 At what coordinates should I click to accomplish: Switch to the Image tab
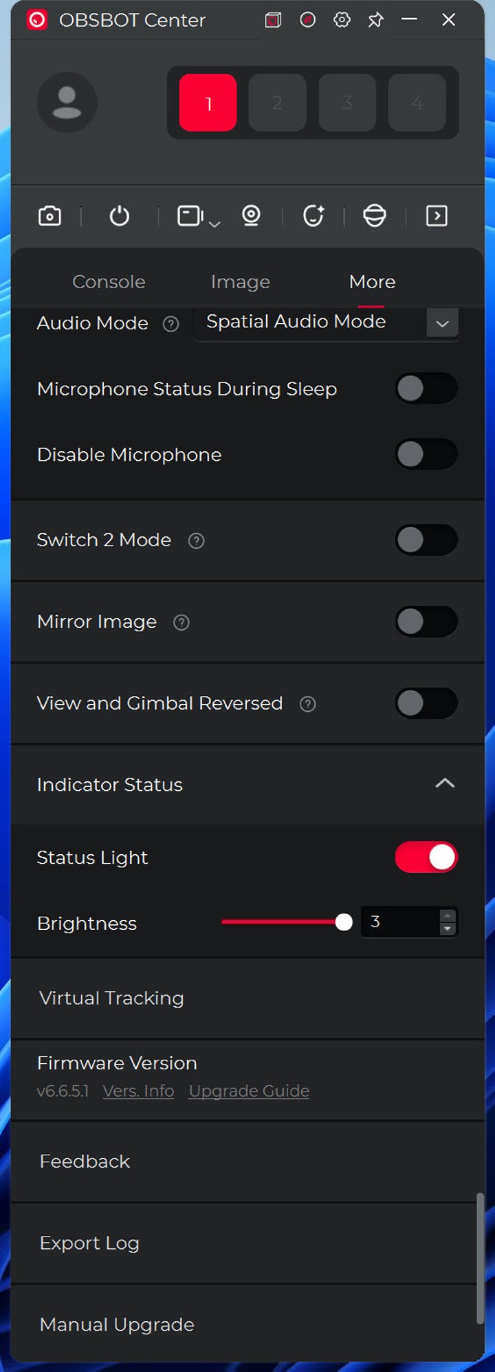(x=240, y=282)
